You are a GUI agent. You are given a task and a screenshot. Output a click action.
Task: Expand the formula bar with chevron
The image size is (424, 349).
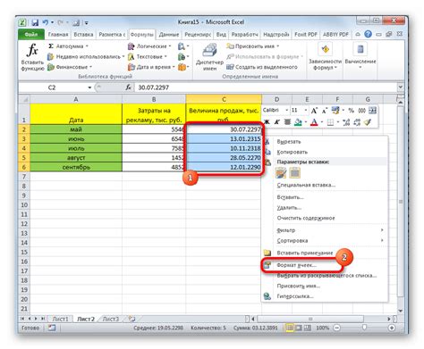click(401, 87)
